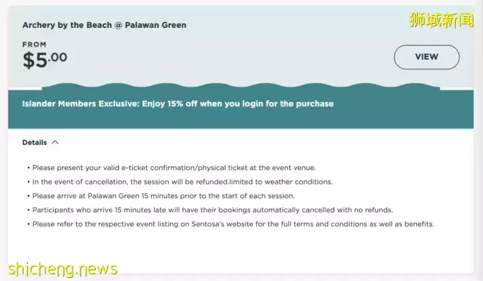Viewport: 483px width, 281px height.
Task: Click the bullet dot before the Sentosa line
Action: point(29,224)
